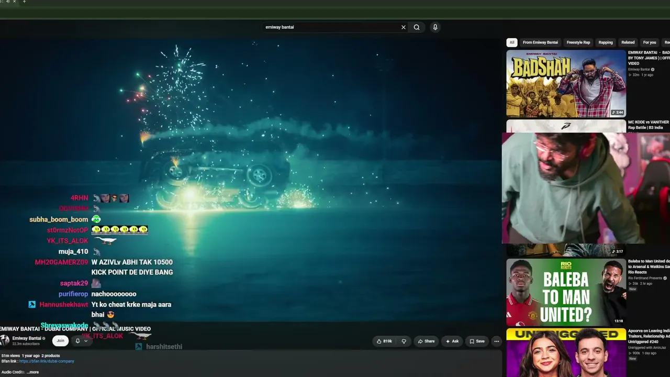Open the bfan.link/dubai-company link
Viewport: 670px width, 377px height.
coord(47,361)
